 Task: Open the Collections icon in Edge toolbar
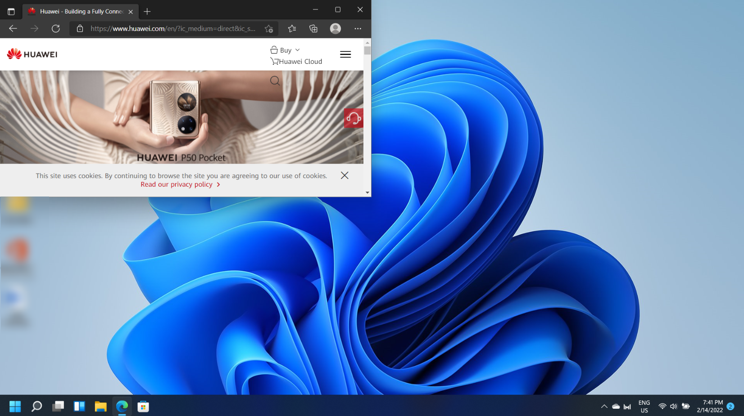(313, 28)
